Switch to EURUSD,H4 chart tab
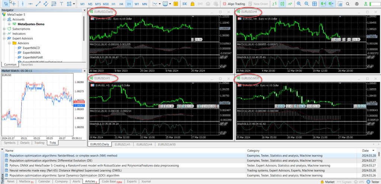This screenshot has width=381, height=184. pos(144,144)
